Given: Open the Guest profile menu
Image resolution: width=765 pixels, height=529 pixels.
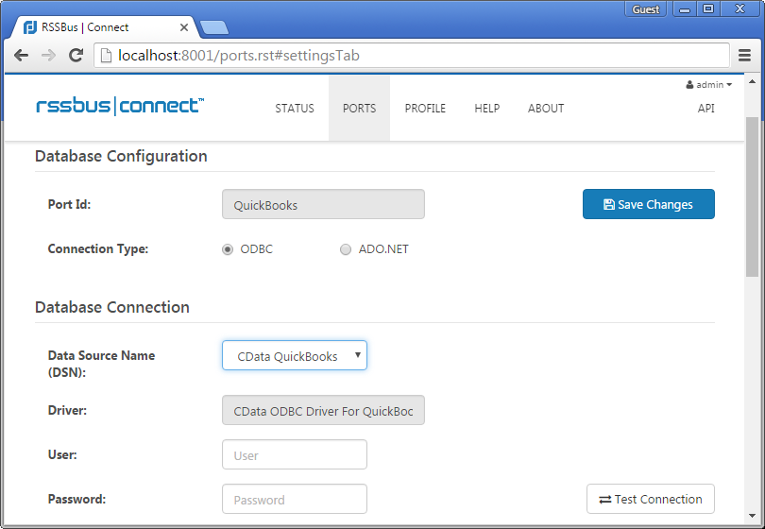Looking at the screenshot, I should coord(646,9).
